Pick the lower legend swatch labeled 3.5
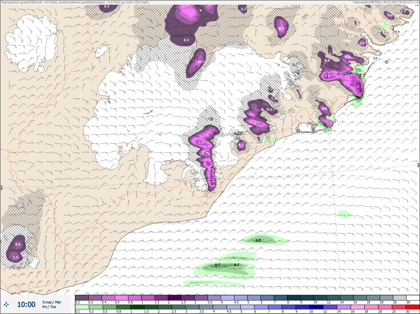The width and height of the screenshot is (420, 314). pos(206,307)
